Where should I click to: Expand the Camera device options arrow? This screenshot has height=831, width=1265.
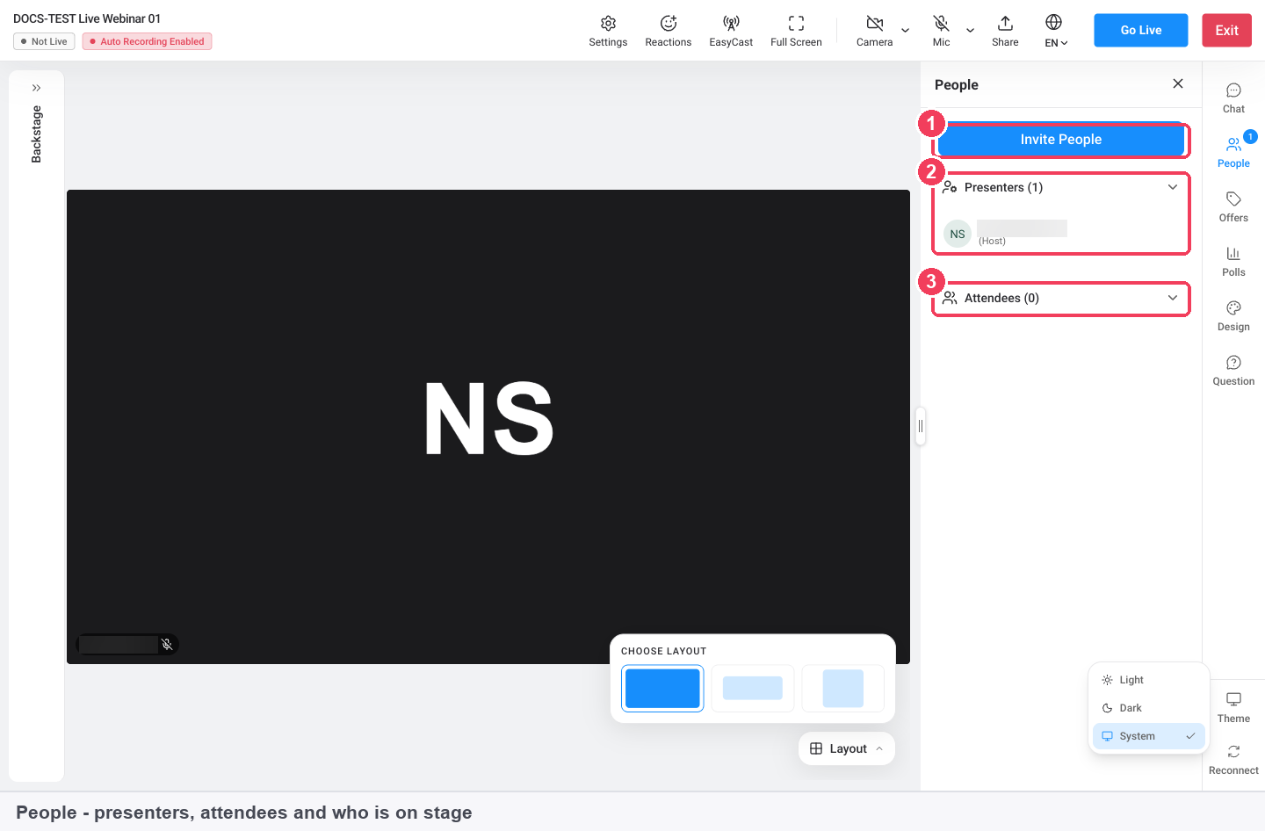(x=906, y=31)
